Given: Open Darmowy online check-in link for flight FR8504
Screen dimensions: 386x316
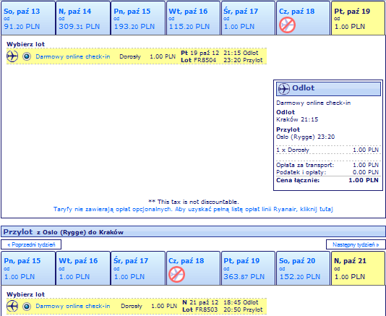Looking at the screenshot, I should [x=73, y=56].
